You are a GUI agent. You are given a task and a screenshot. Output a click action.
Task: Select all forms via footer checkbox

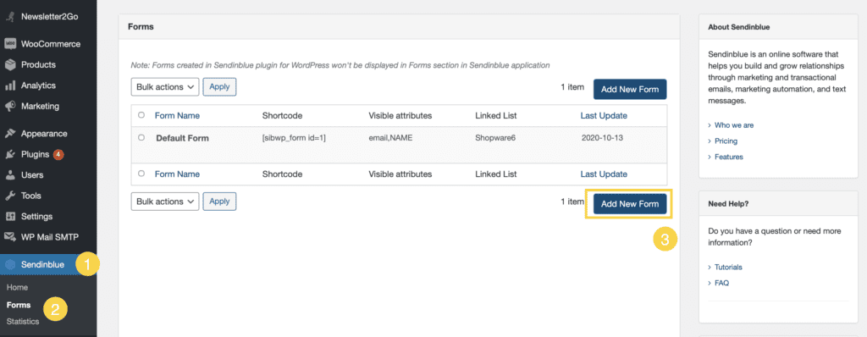click(141, 174)
